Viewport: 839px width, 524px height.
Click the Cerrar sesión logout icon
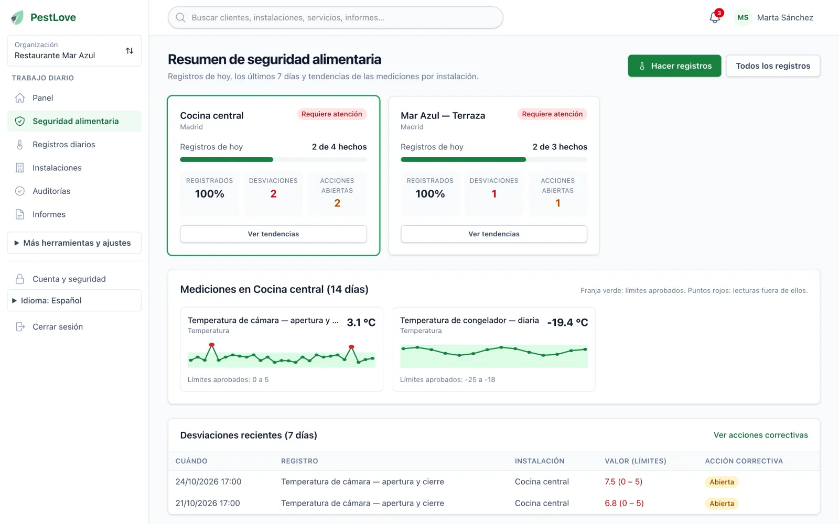(x=20, y=326)
